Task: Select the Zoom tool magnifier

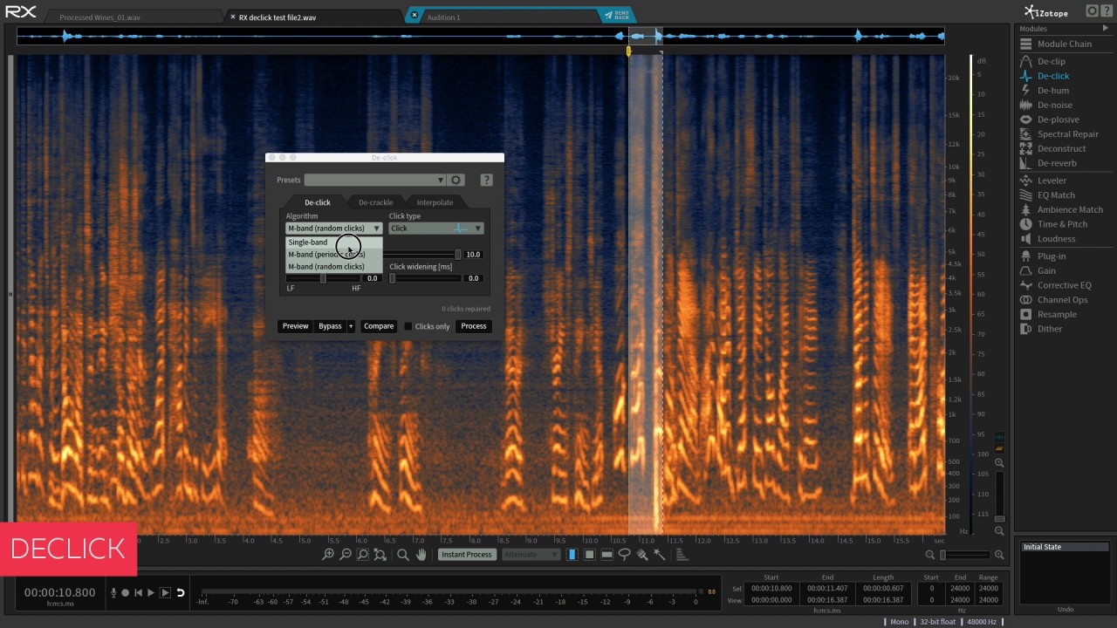Action: pyautogui.click(x=403, y=555)
